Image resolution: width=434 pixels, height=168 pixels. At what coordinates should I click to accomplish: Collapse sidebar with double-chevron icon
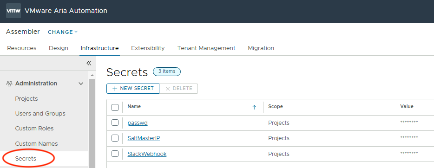click(x=89, y=63)
